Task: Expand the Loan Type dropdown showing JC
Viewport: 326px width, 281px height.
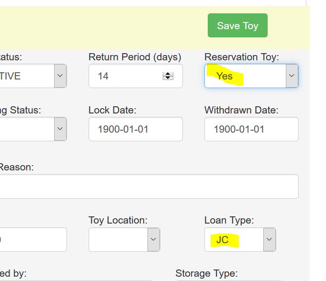Action: pos(240,239)
